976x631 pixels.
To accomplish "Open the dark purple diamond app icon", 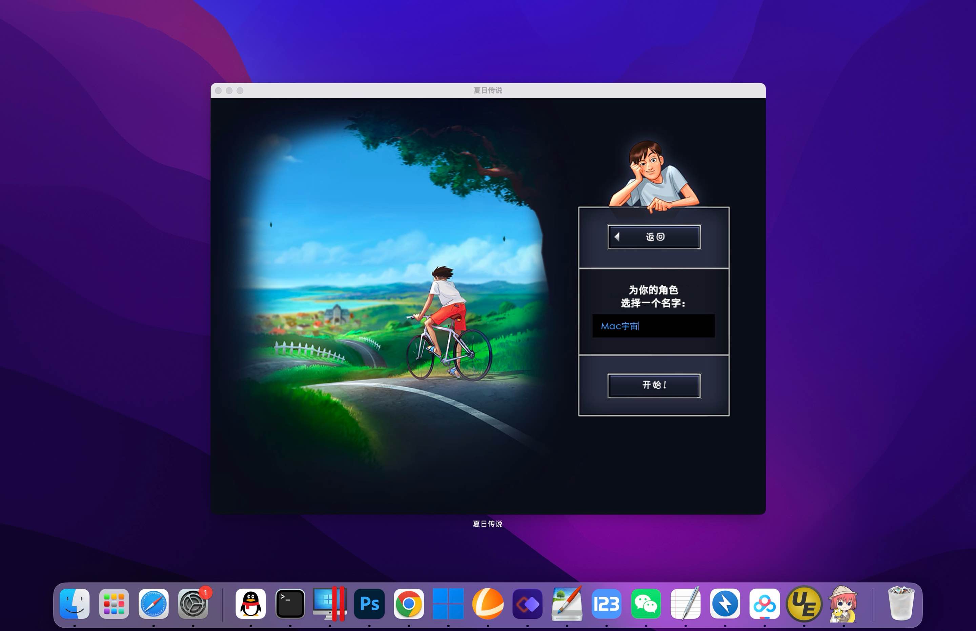I will click(x=527, y=604).
